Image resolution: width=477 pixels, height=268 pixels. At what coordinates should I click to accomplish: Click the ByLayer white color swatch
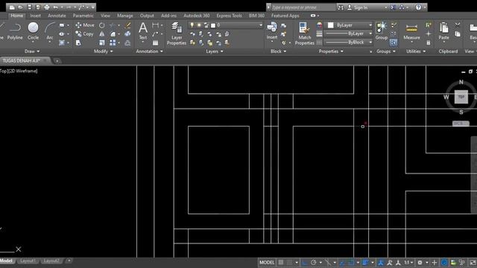[x=331, y=25]
